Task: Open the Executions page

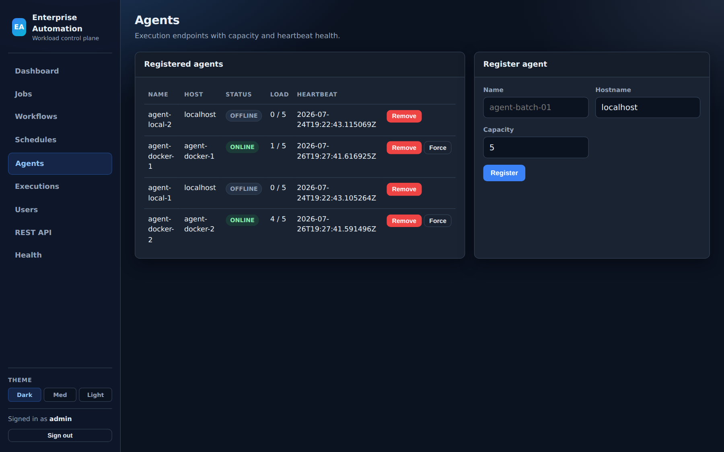Action: (60, 186)
